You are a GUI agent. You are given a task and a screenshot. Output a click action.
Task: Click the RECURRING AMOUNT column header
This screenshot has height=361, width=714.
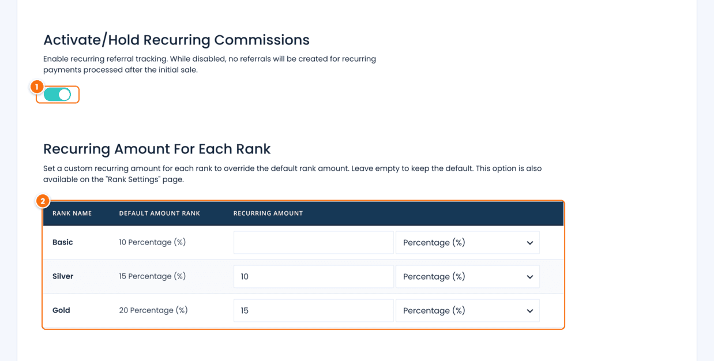pos(268,213)
